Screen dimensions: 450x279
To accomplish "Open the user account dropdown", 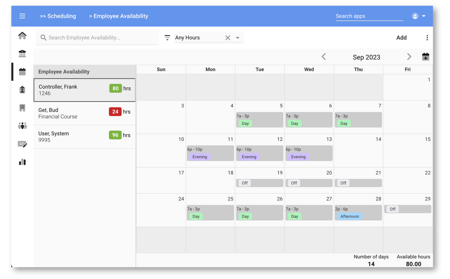I will pyautogui.click(x=419, y=16).
